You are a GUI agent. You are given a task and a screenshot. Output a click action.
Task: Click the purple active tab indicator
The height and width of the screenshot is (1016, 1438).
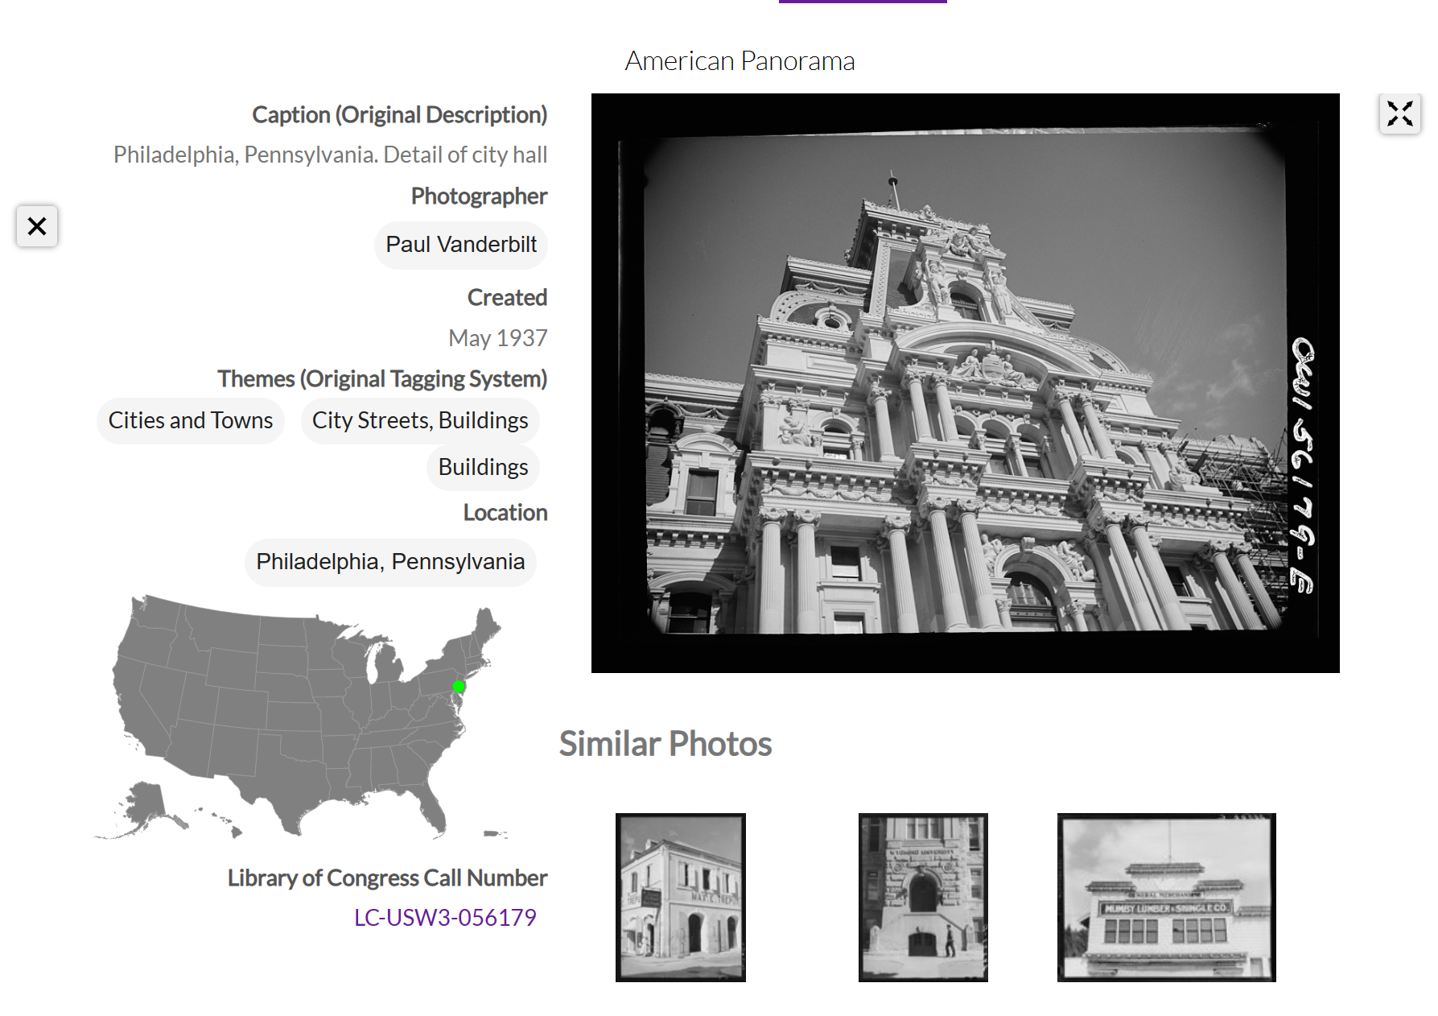click(863, 2)
